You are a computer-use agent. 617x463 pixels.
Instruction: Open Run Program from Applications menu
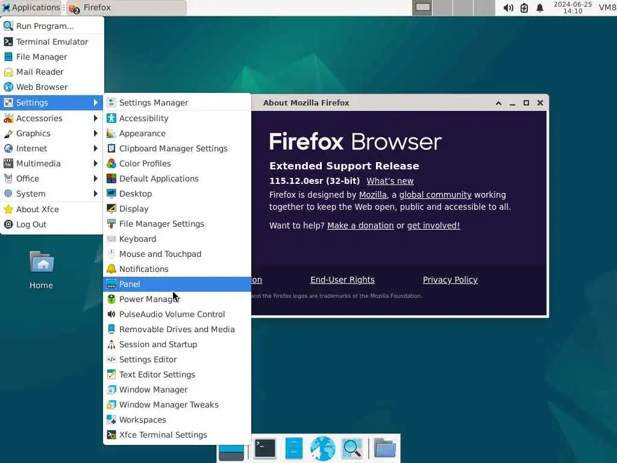click(52, 26)
